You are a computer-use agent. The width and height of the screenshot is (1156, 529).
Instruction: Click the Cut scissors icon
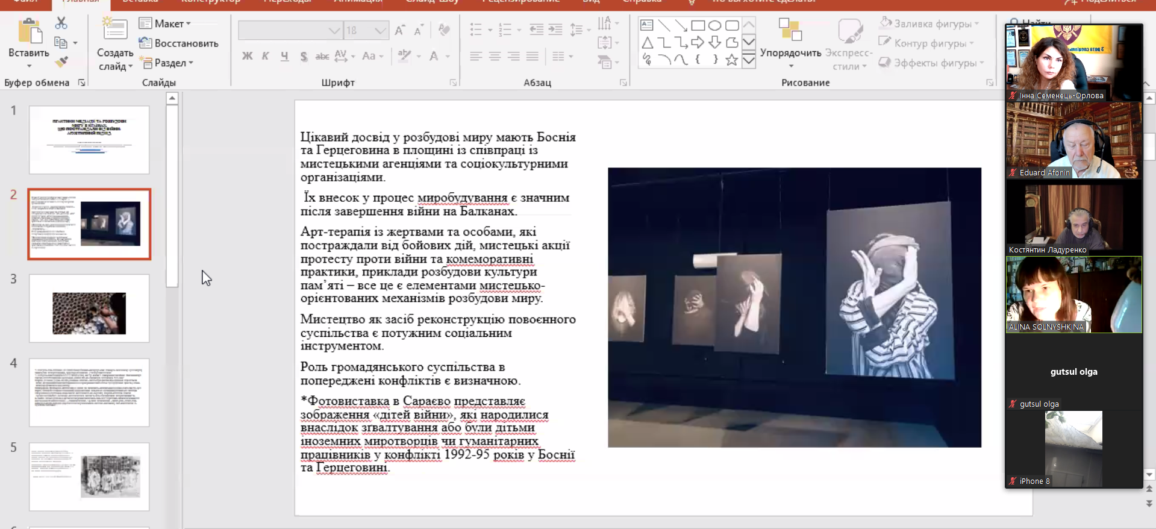click(x=61, y=23)
